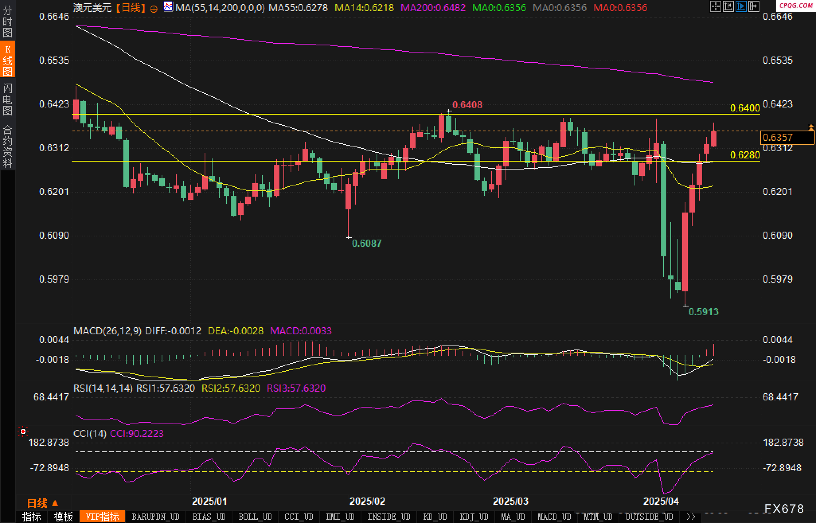Open the 日线 period selector
This screenshot has width=816, height=523.
coord(43,503)
